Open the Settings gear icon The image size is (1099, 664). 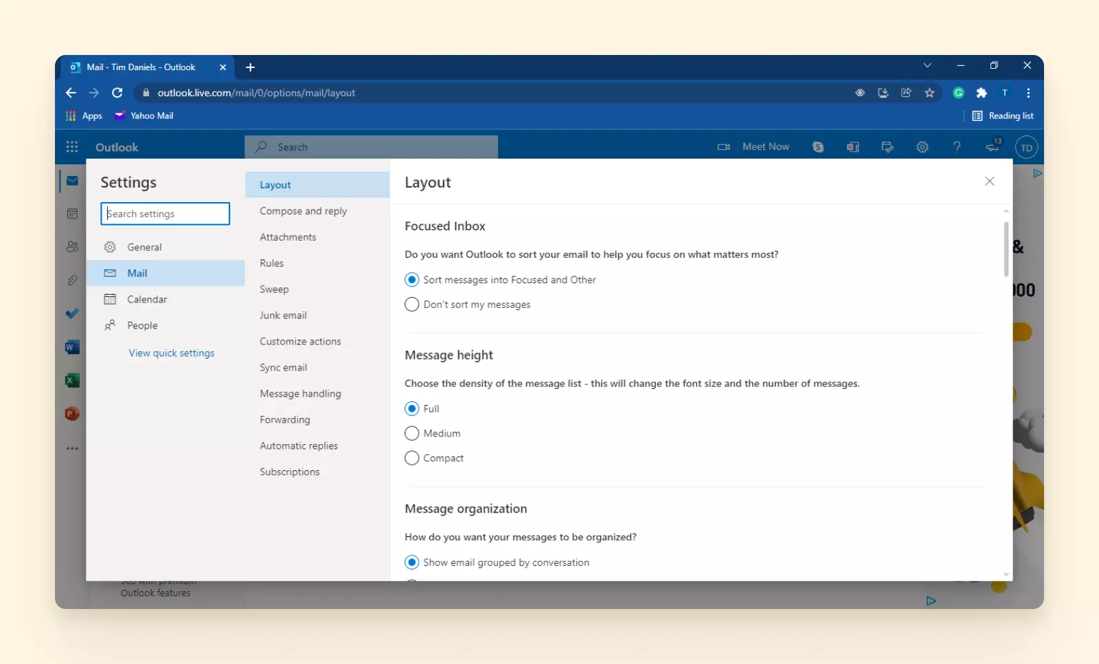[x=922, y=147]
